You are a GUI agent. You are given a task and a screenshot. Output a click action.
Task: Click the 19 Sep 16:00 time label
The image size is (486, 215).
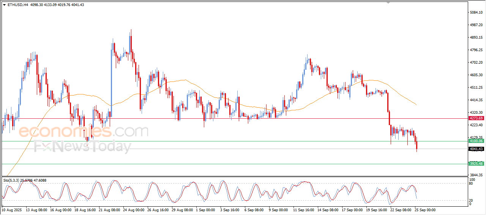pos(376,210)
